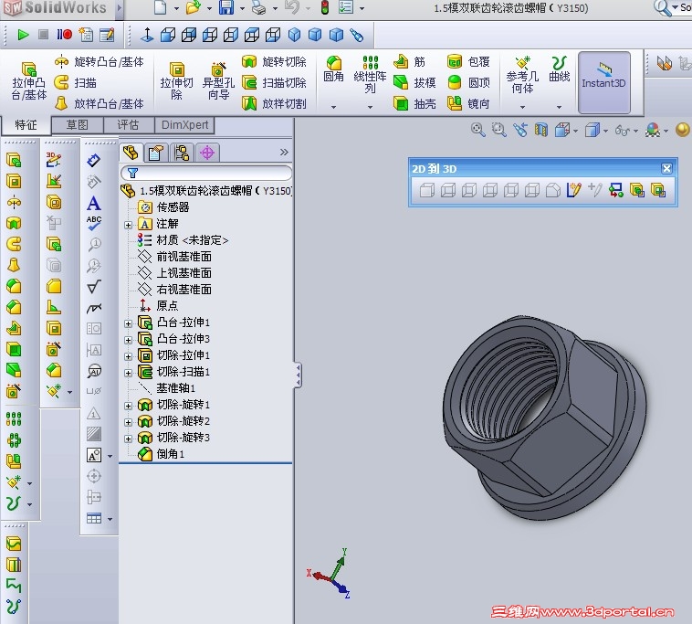Expand the 凸台-拉伸1 feature node
Screen dimensions: 692x624
click(x=128, y=323)
